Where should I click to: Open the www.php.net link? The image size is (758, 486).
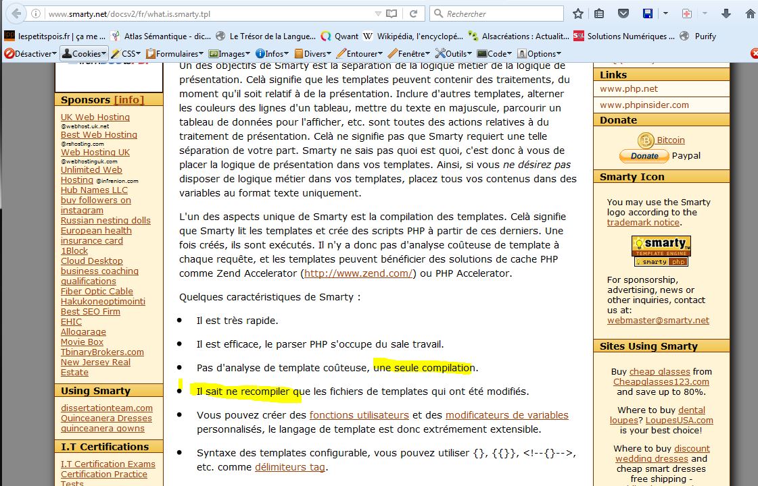[628, 88]
